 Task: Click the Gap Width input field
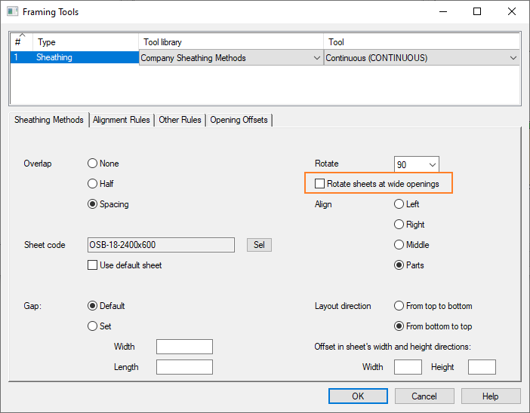pos(184,347)
